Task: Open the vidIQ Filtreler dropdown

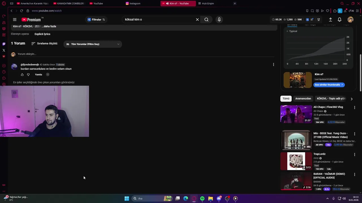Action: pos(96,19)
